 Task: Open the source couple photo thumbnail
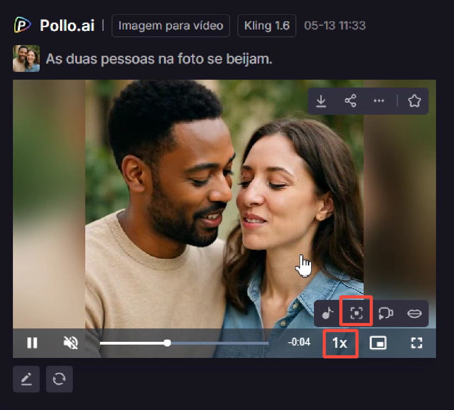pyautogui.click(x=26, y=59)
